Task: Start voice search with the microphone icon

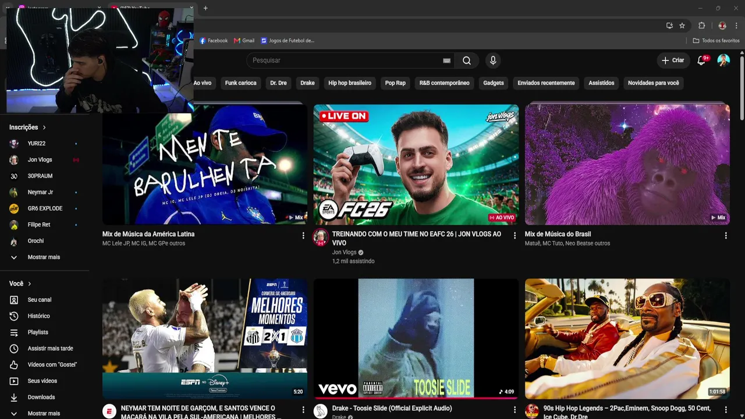Action: coord(493,61)
